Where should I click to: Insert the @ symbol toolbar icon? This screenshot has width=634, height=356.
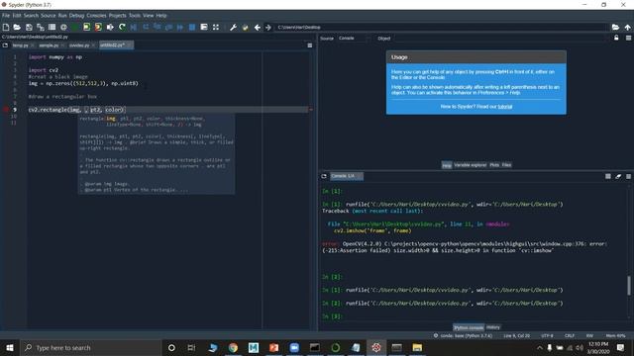(63, 27)
